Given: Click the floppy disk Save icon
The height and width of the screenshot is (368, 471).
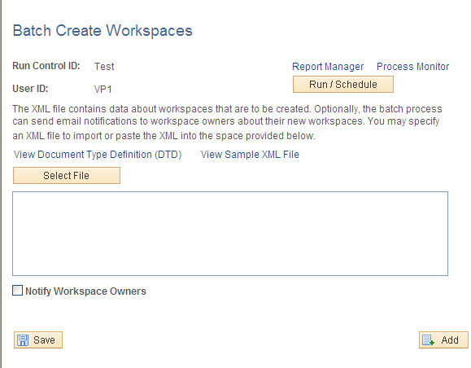Looking at the screenshot, I should pyautogui.click(x=23, y=340).
